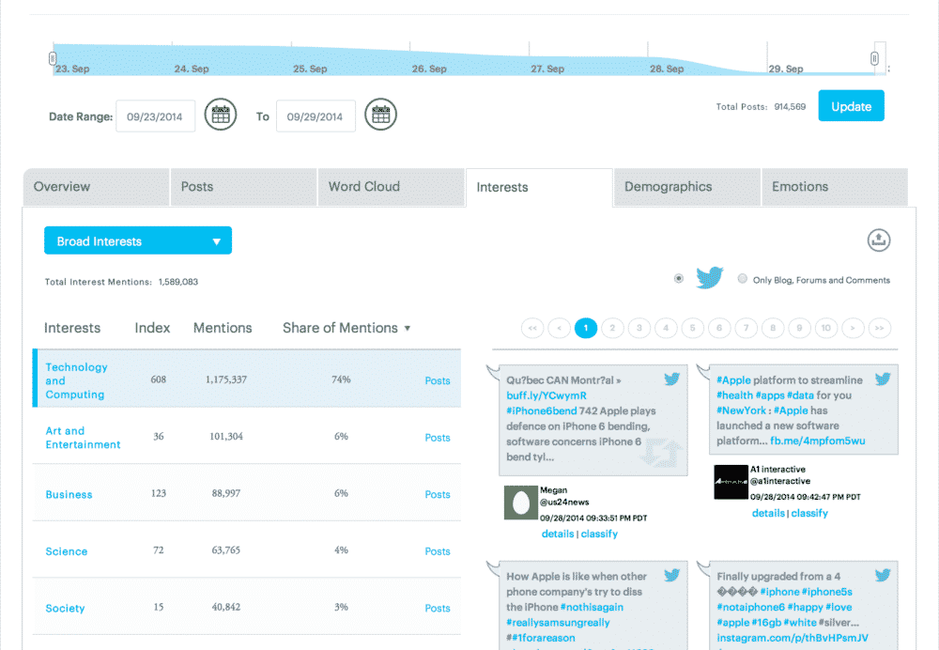Select the Twitter radio button
This screenshot has height=650, width=939.
pyautogui.click(x=679, y=279)
